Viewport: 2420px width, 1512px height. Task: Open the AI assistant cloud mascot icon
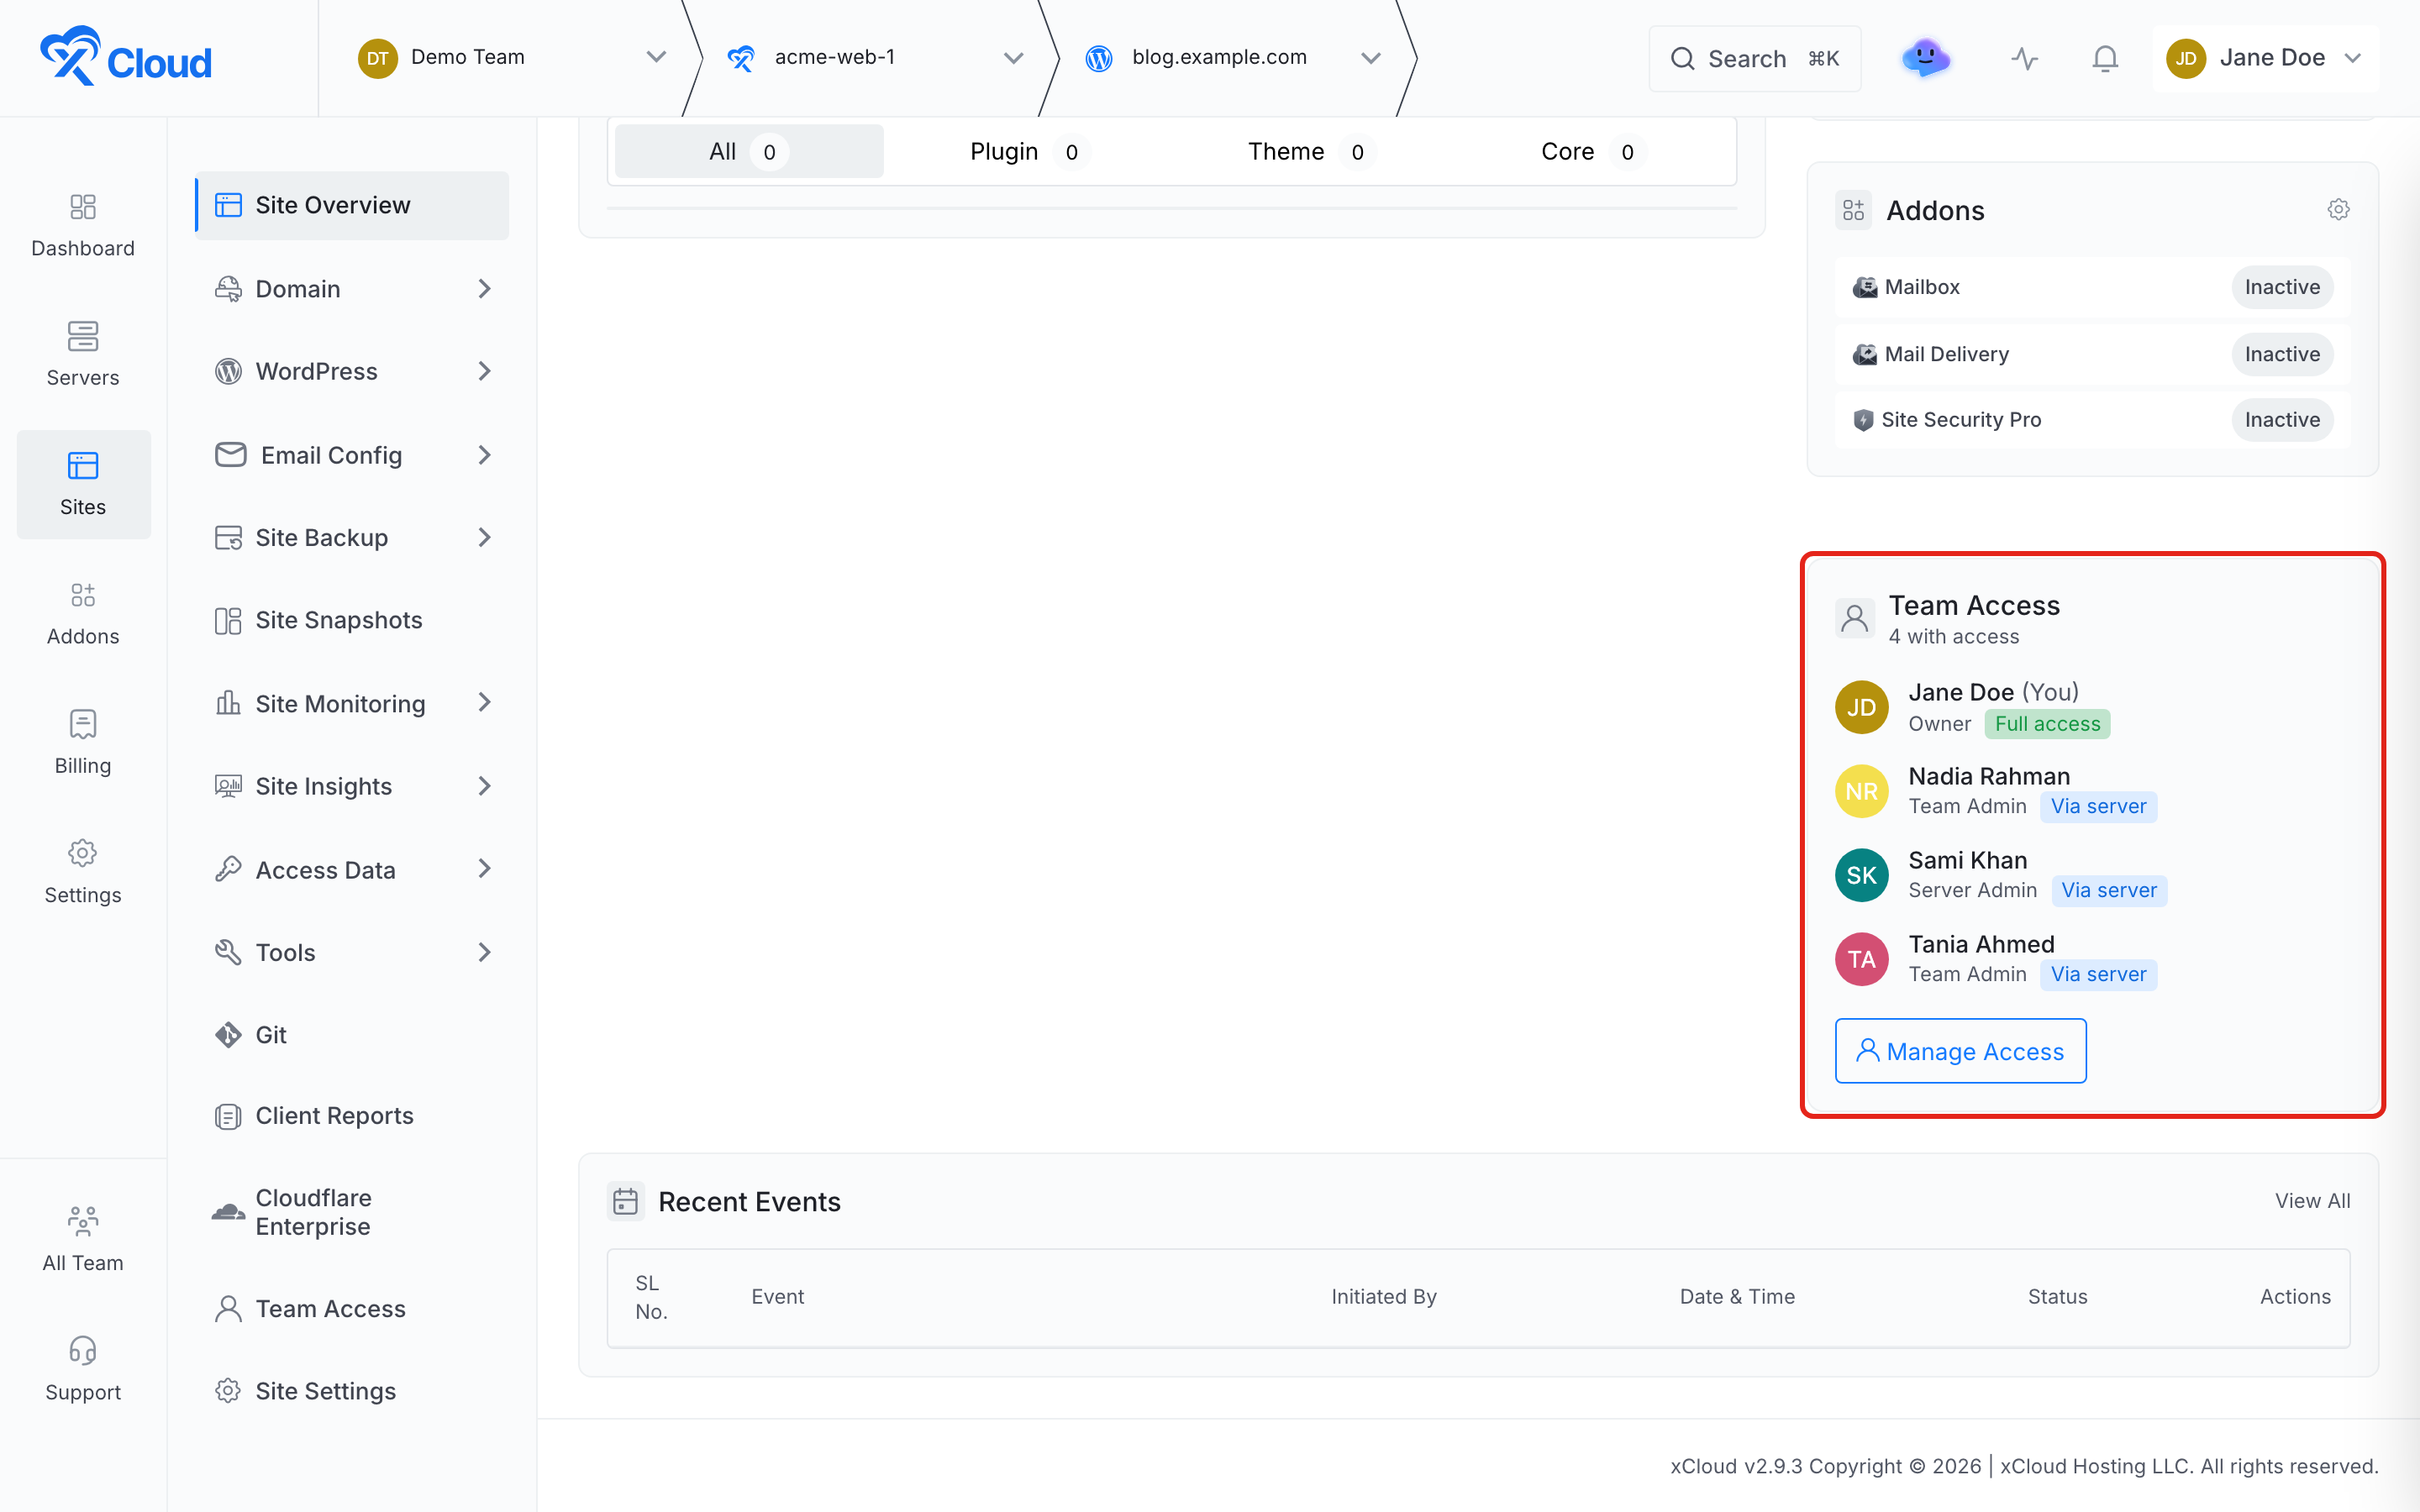click(1925, 58)
